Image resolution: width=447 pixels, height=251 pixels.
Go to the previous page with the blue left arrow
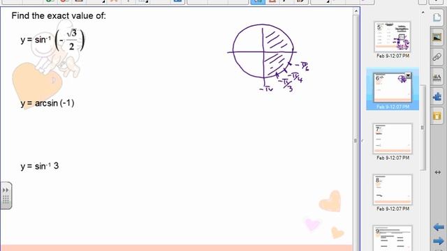[x=438, y=227]
